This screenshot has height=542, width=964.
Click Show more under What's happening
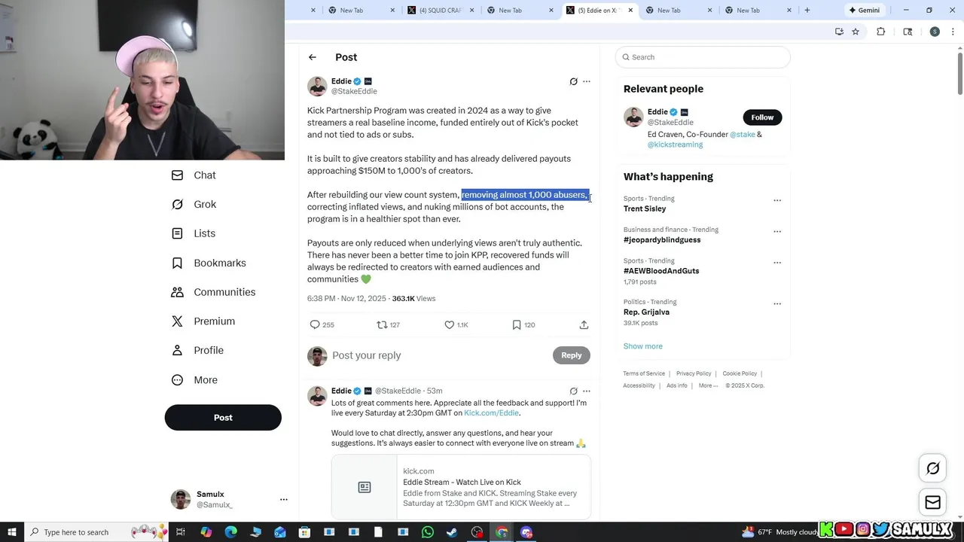(642, 346)
